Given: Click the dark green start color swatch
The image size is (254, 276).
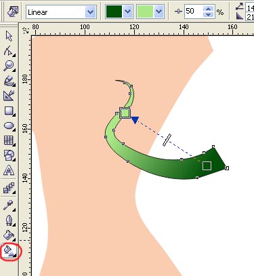Looking at the screenshot, I should [114, 12].
